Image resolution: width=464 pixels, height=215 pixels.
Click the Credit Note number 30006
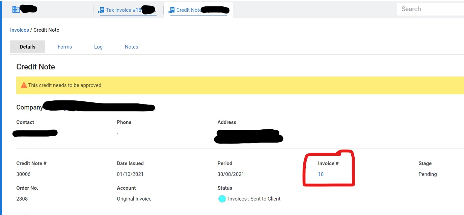(23, 174)
